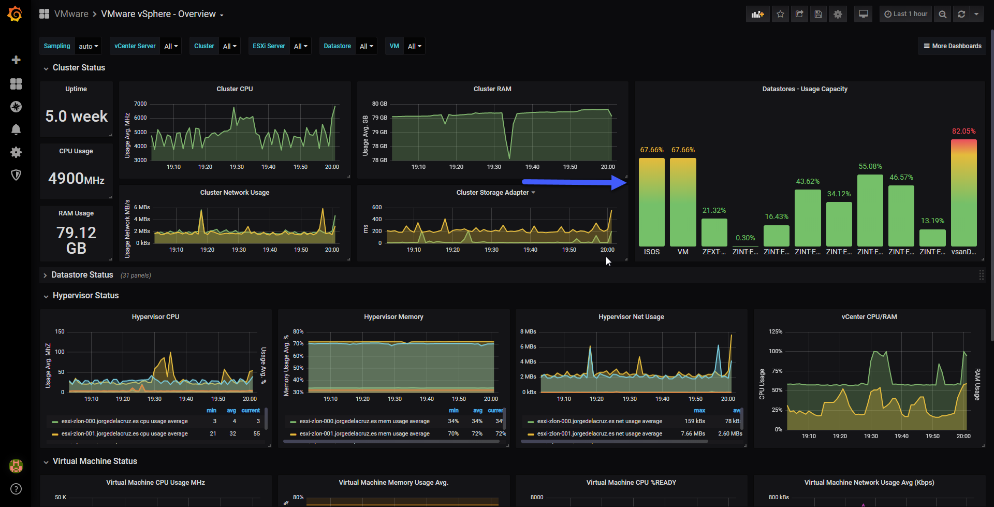Screen dimensions: 994x507
Task: Click the Add panel icon
Action: point(758,14)
